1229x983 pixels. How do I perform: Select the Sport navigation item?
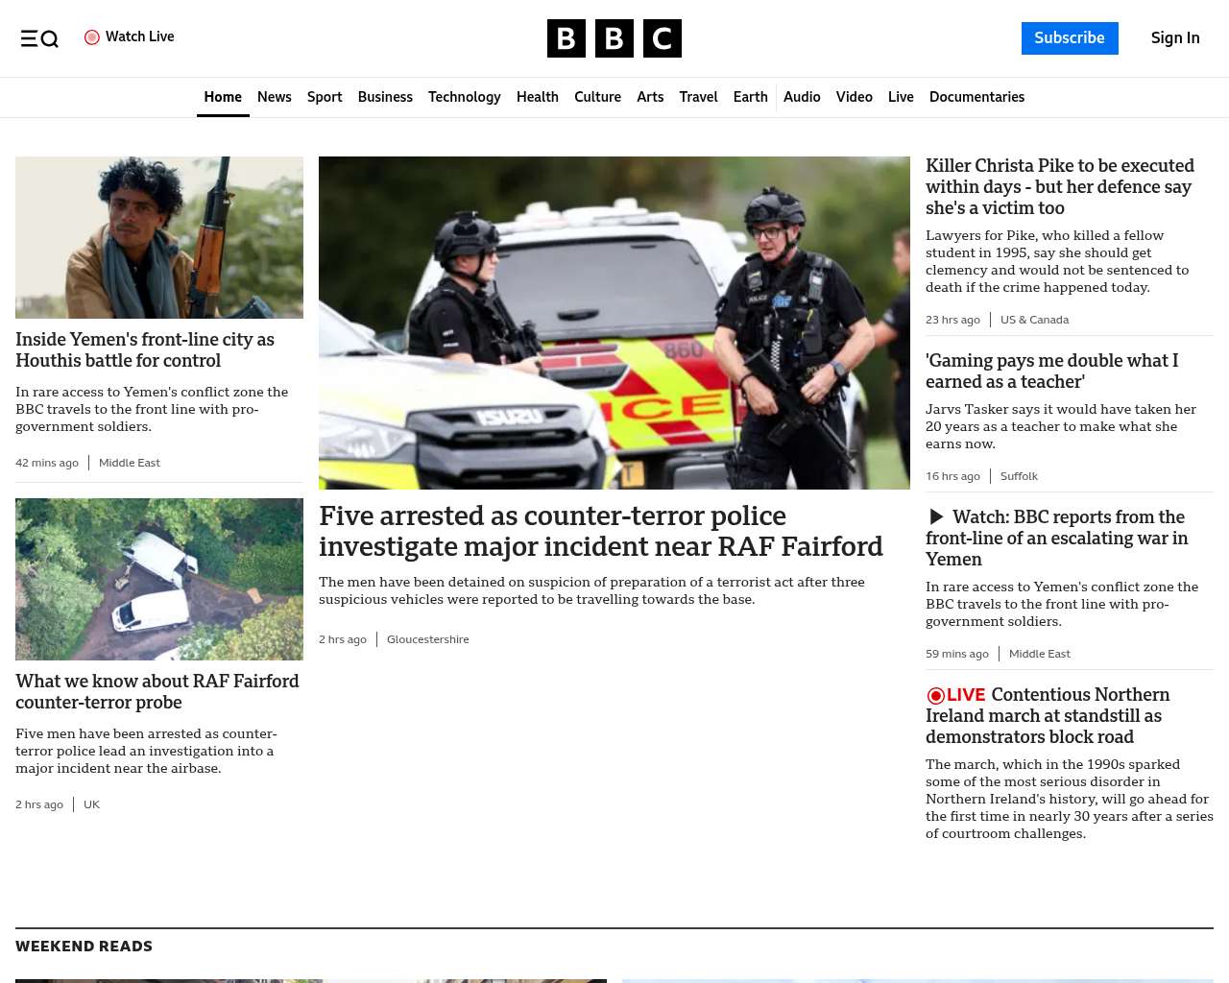[325, 97]
